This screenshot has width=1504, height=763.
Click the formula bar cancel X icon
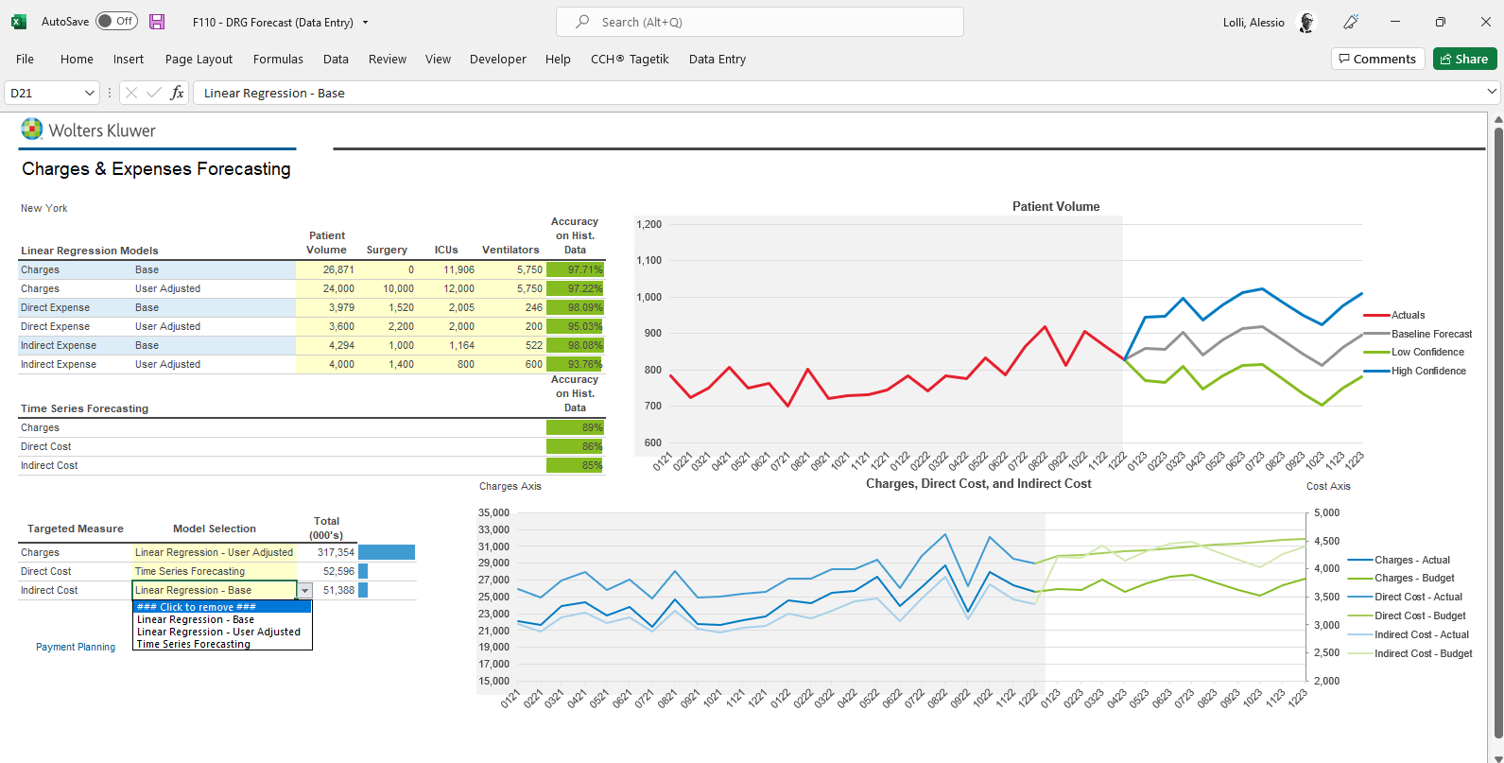(x=131, y=93)
